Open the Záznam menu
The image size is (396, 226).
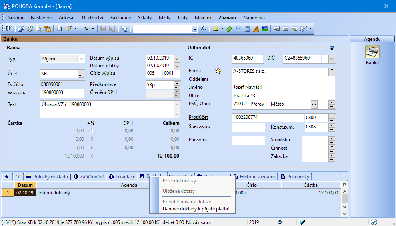(x=227, y=18)
